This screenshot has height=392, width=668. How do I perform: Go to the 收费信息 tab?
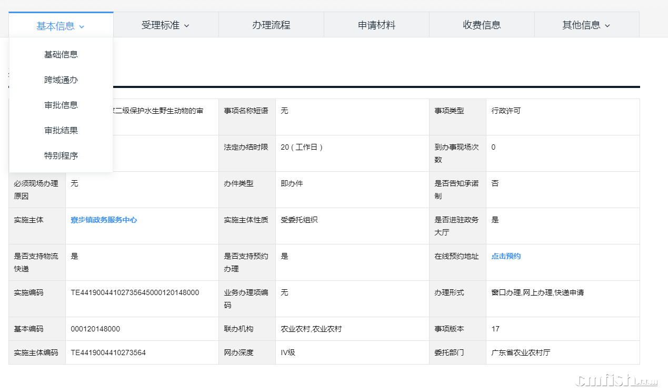point(482,25)
